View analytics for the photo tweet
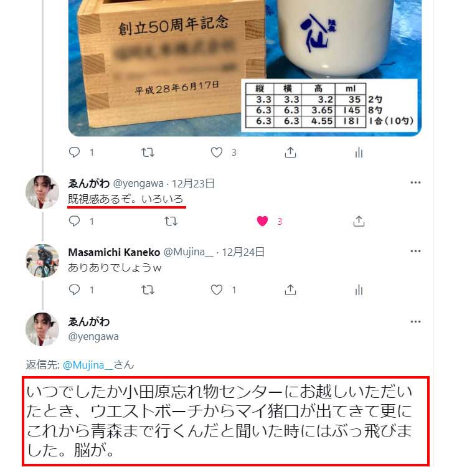 [359, 153]
